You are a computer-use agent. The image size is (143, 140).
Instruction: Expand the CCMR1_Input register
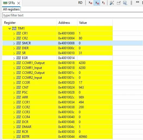(14, 68)
